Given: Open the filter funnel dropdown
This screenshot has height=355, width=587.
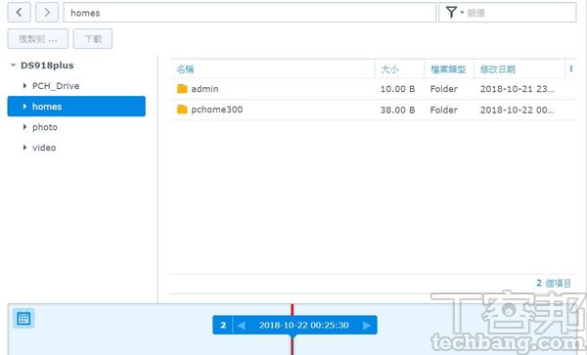Looking at the screenshot, I should 454,13.
